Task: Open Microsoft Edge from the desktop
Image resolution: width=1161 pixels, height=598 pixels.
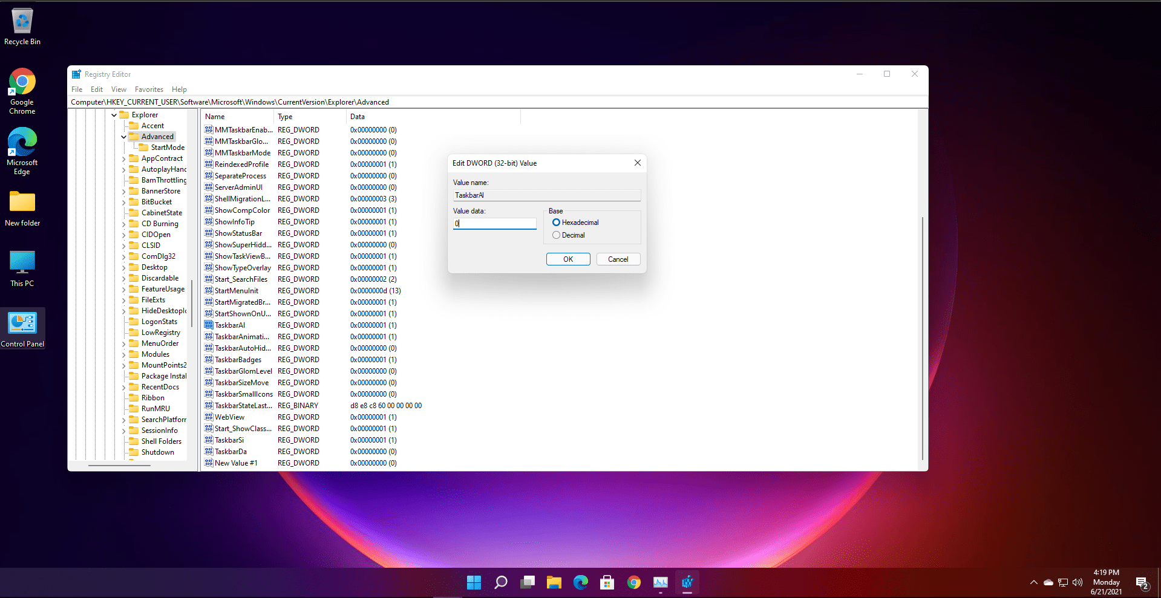Action: click(x=22, y=142)
